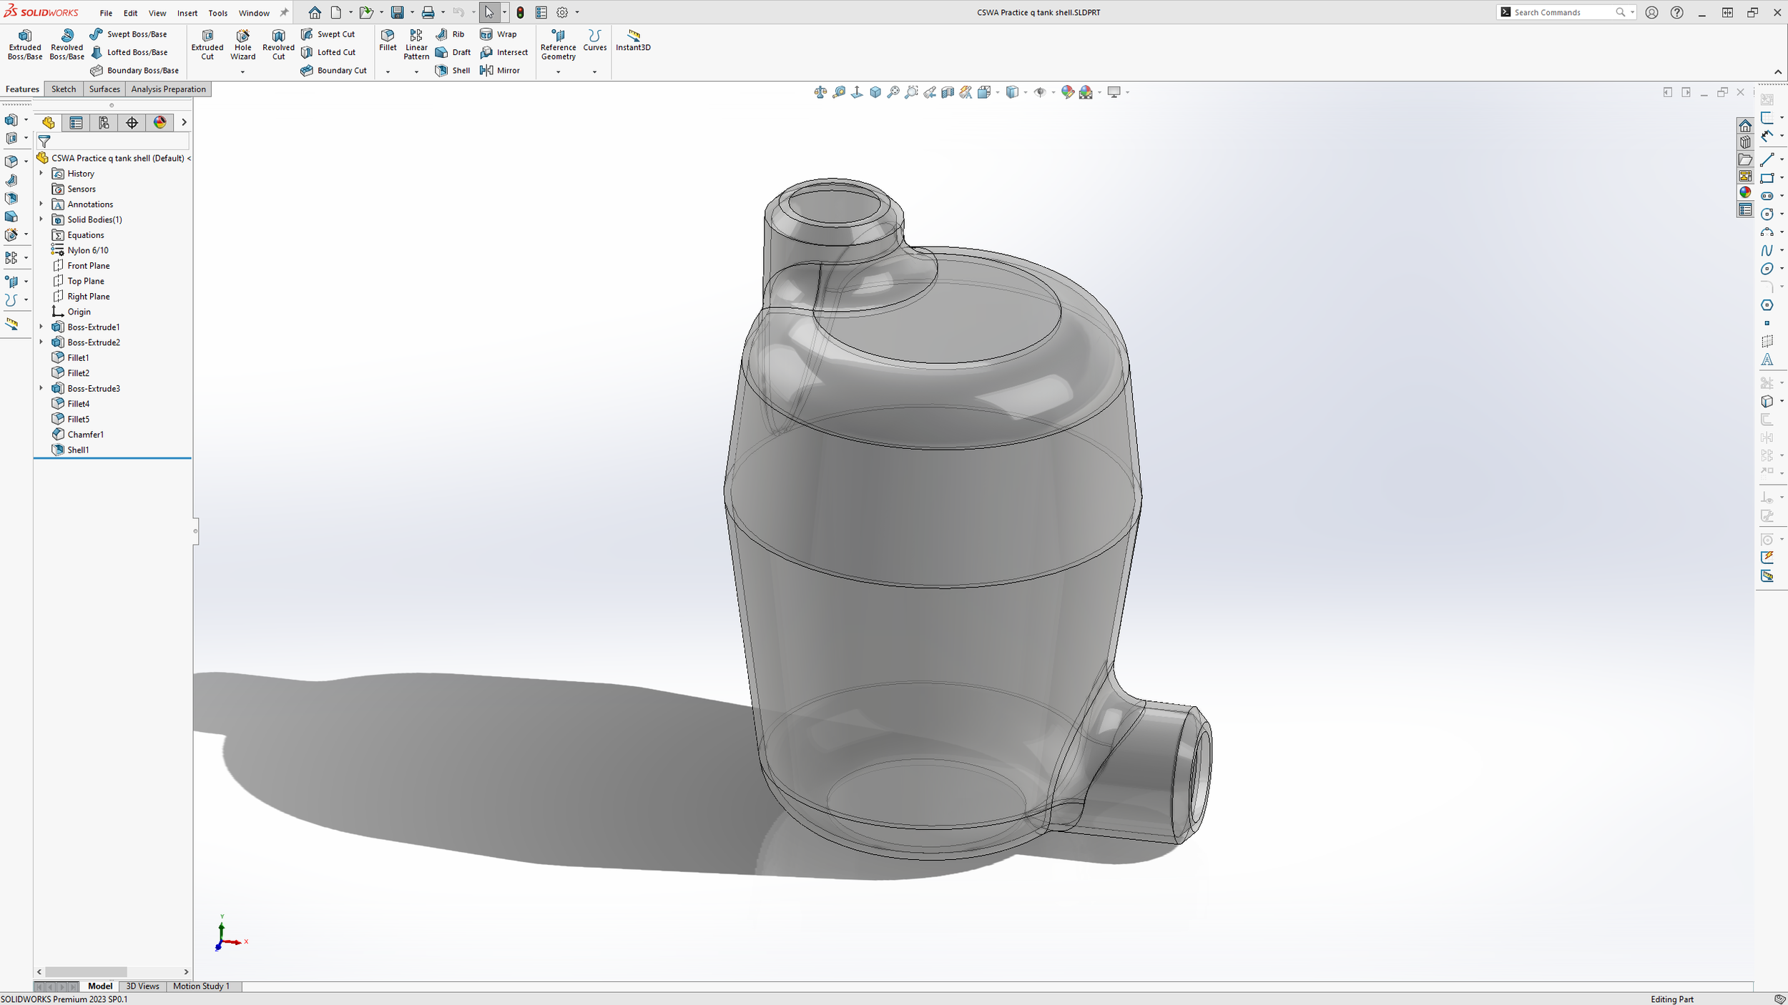Open the PropertyManager tab icon
Screen dimensions: 1788x1005
coord(76,123)
